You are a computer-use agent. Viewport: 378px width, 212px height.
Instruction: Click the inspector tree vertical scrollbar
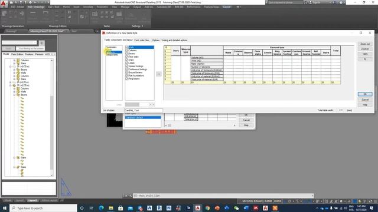point(51,118)
